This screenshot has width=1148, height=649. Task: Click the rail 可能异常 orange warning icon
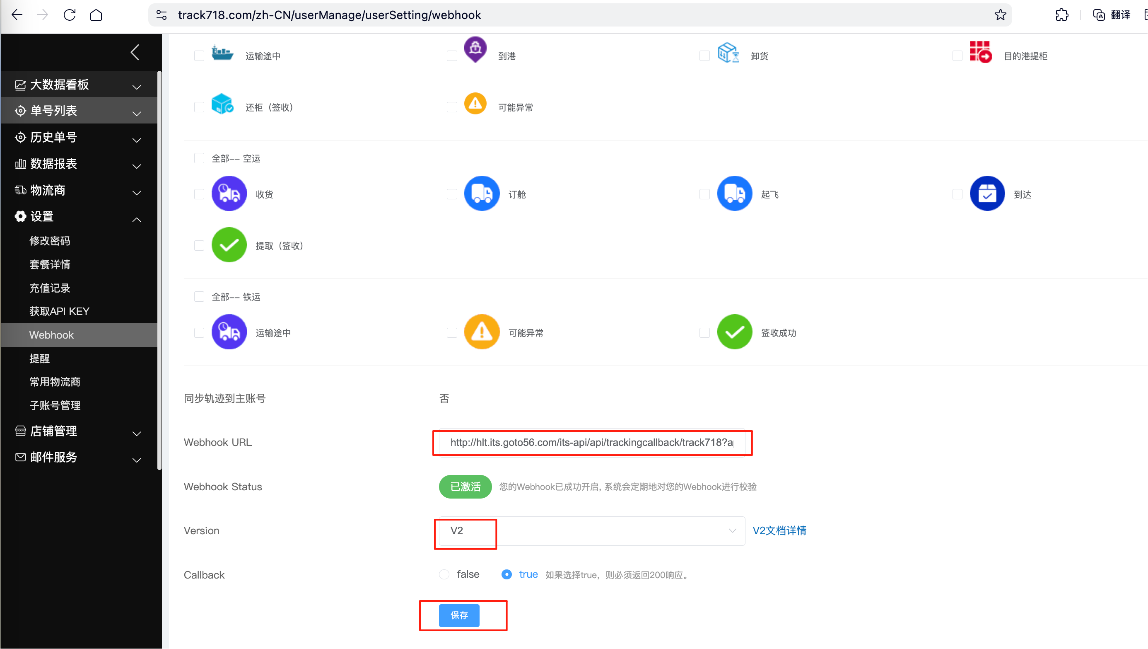coord(482,332)
